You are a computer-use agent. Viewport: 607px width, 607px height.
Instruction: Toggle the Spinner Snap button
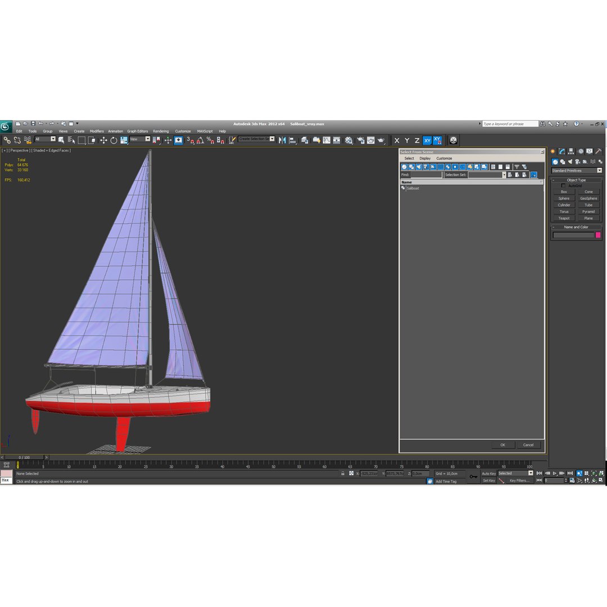220,140
